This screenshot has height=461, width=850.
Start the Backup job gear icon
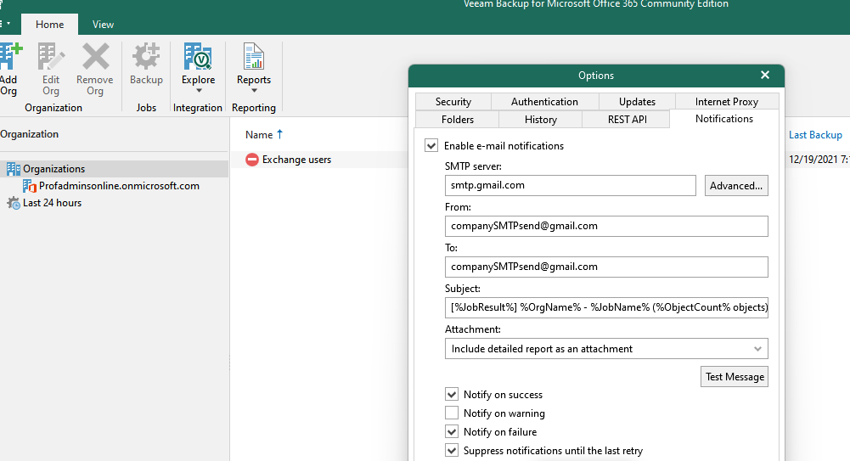click(x=146, y=57)
